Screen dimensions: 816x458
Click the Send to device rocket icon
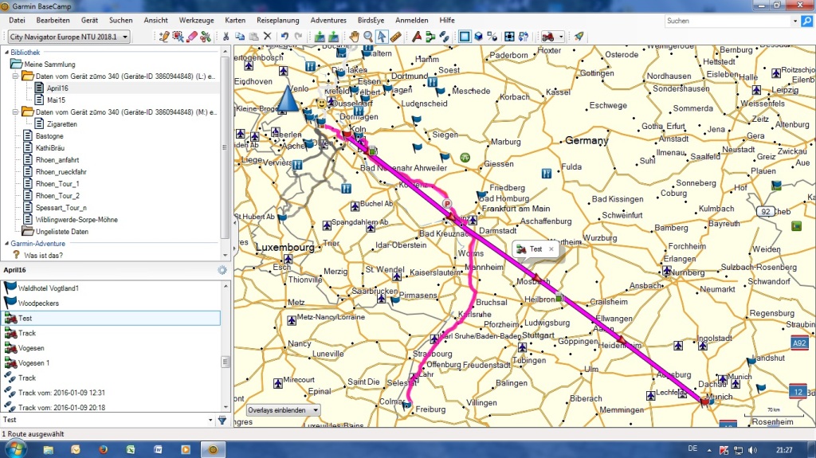(579, 37)
